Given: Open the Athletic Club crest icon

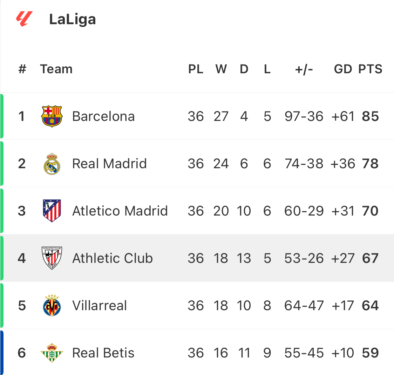Looking at the screenshot, I should click(52, 258).
